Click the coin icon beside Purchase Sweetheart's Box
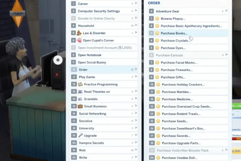 (158, 128)
